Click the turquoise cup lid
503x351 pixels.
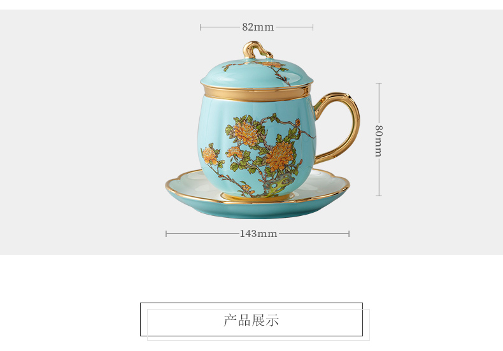click(257, 73)
